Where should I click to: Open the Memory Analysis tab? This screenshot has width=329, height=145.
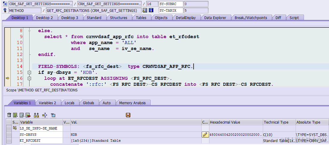click(x=132, y=103)
